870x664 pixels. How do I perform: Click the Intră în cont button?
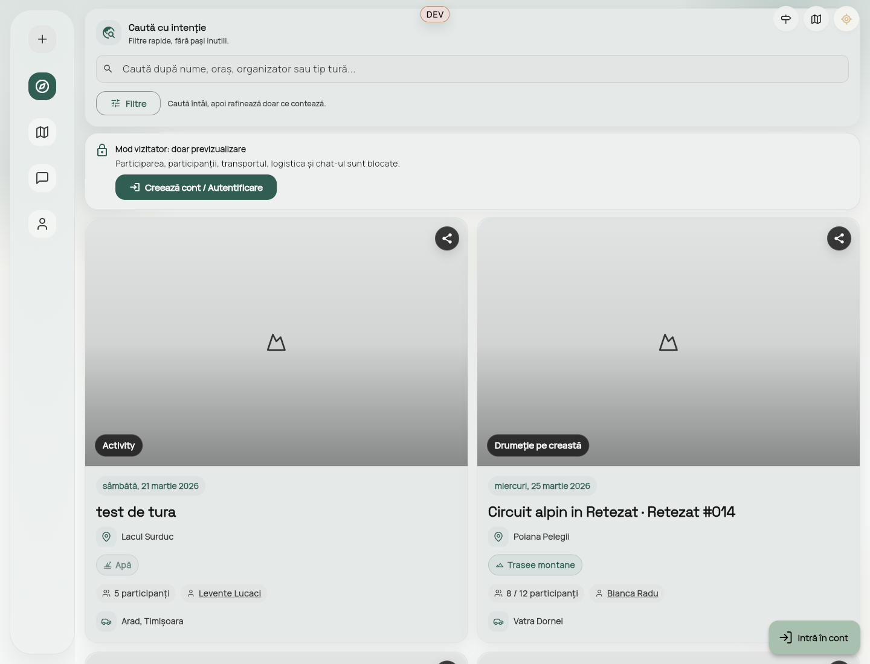(814, 637)
